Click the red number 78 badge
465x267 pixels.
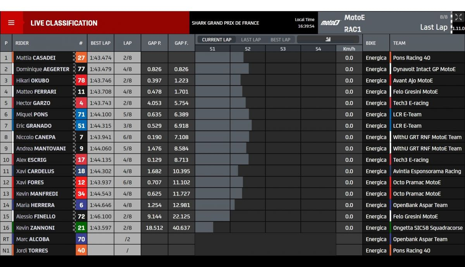click(x=81, y=80)
